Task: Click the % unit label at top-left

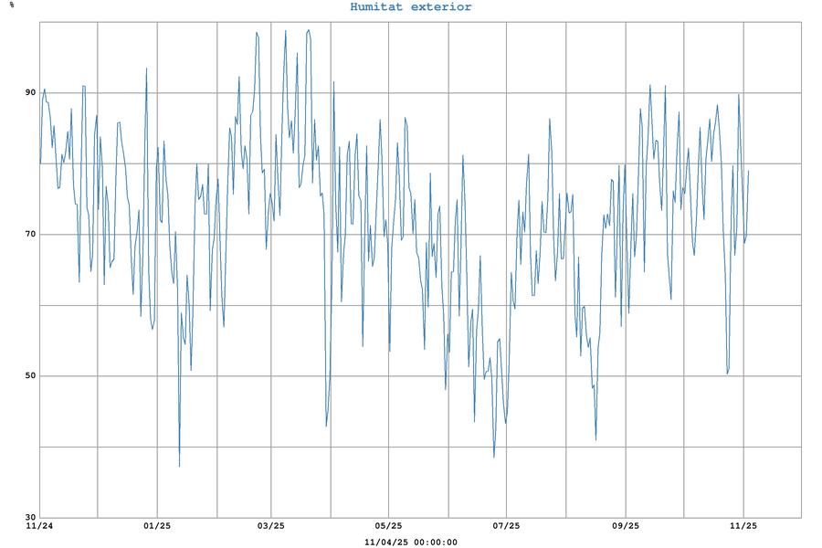Action: point(12,5)
